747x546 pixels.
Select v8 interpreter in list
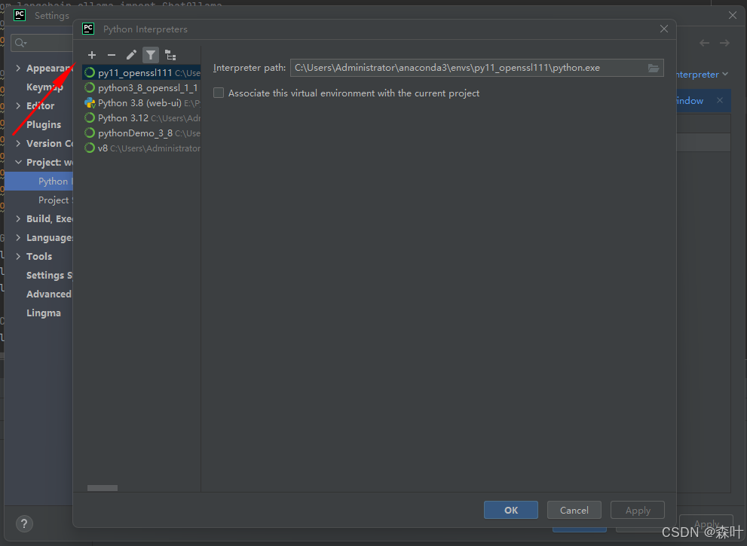(142, 148)
